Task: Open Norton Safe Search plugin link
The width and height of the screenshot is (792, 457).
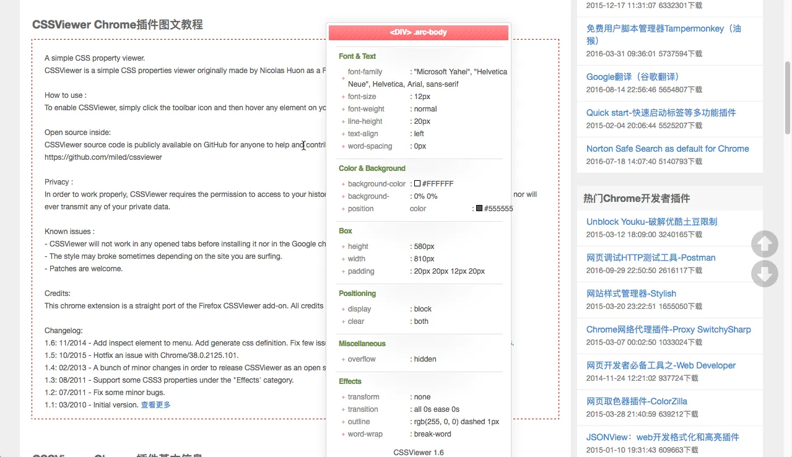Action: click(x=667, y=149)
